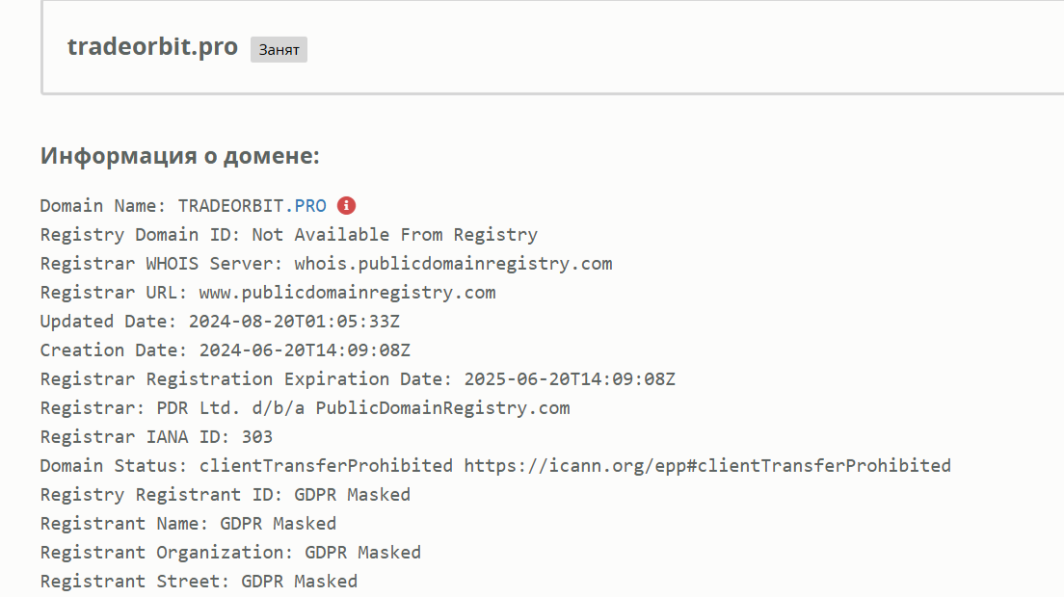Click the www.publicdomainregistry.com registrar URL
The width and height of the screenshot is (1064, 597).
(x=347, y=293)
